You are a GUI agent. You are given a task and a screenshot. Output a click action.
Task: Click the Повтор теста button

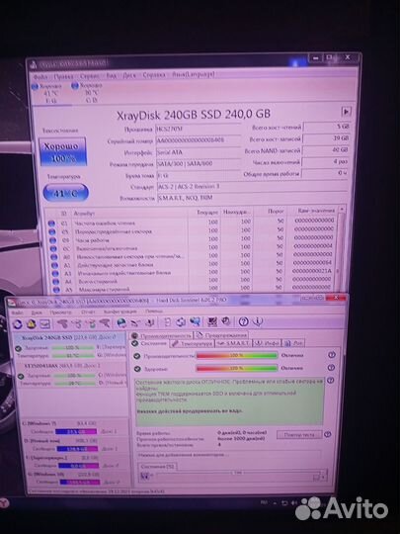click(299, 434)
